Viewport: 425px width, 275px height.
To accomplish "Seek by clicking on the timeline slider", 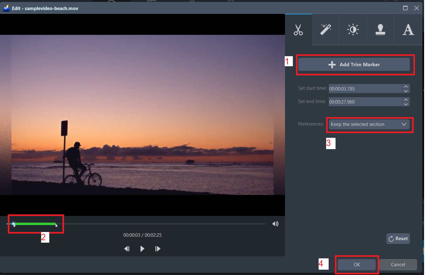I will pos(157,224).
